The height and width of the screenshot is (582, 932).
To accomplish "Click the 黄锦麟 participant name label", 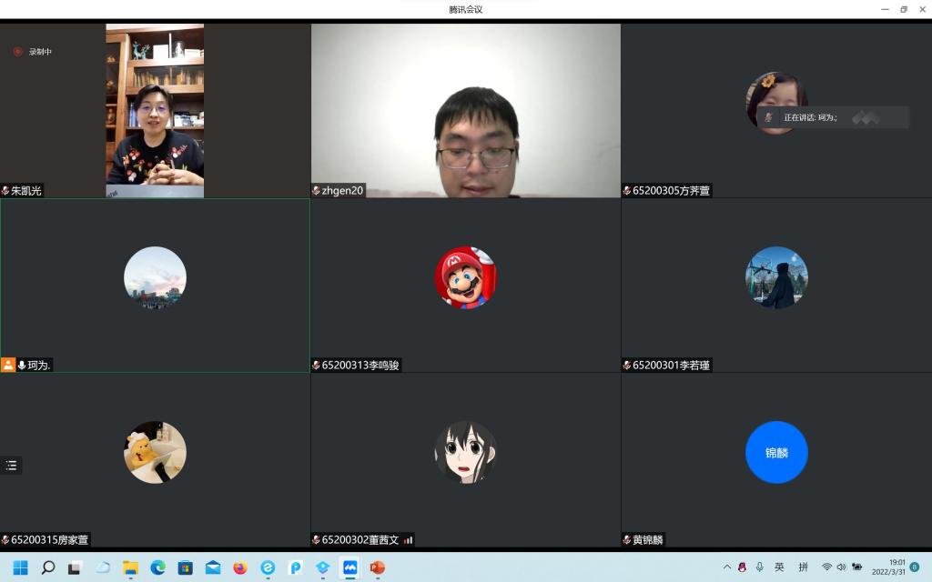I will (x=648, y=540).
